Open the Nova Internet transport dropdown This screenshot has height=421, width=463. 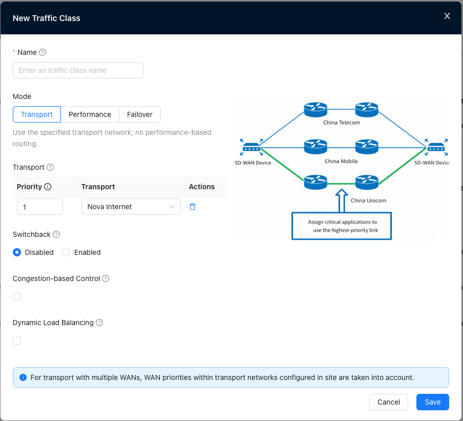[131, 207]
